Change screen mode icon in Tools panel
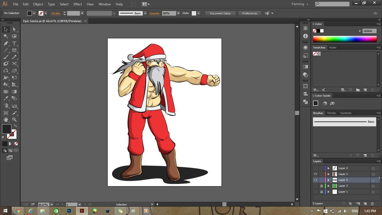382x215 pixels. pos(10,158)
